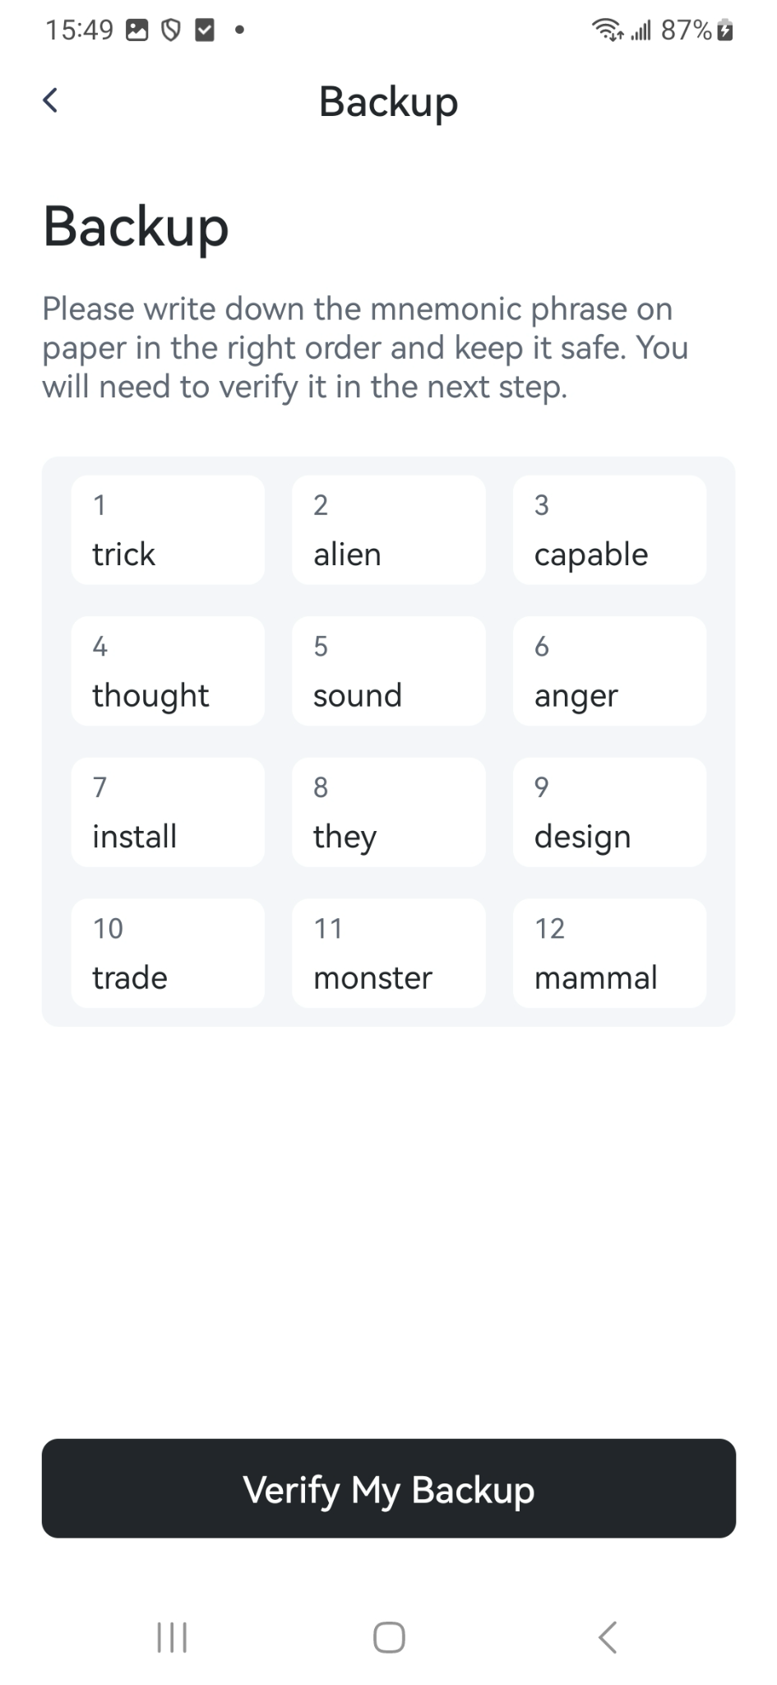Viewport: 777px width, 1685px height.
Task: Open Android recent apps button
Action: (172, 1636)
